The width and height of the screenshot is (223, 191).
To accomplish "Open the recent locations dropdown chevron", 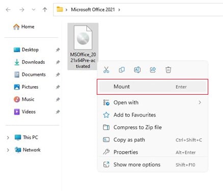I will [34, 10].
